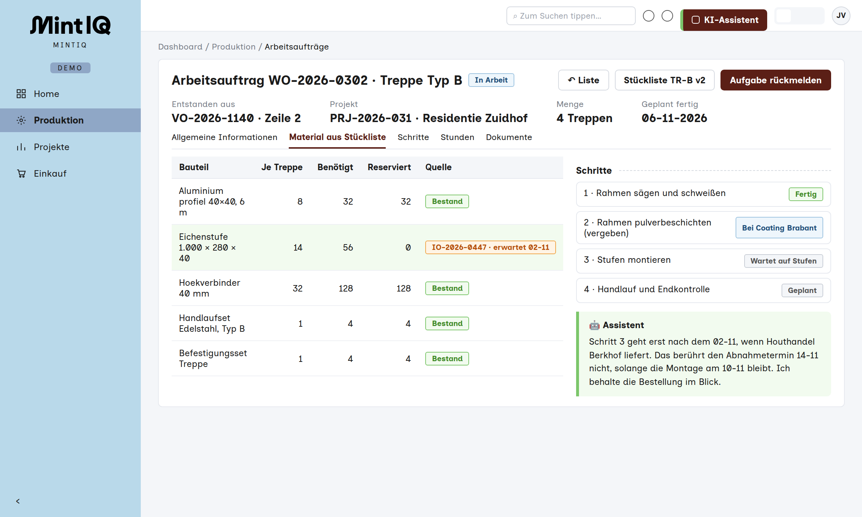Open Projekte in the sidebar
The width and height of the screenshot is (862, 517).
(x=70, y=147)
